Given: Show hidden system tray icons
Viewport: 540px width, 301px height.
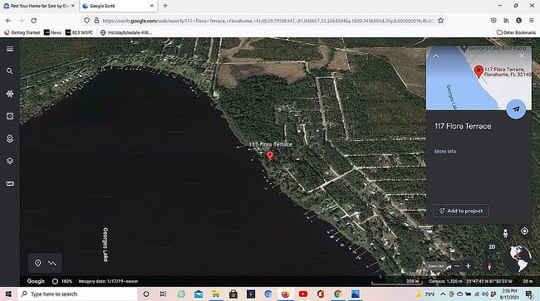Looking at the screenshot, I should [x=443, y=294].
